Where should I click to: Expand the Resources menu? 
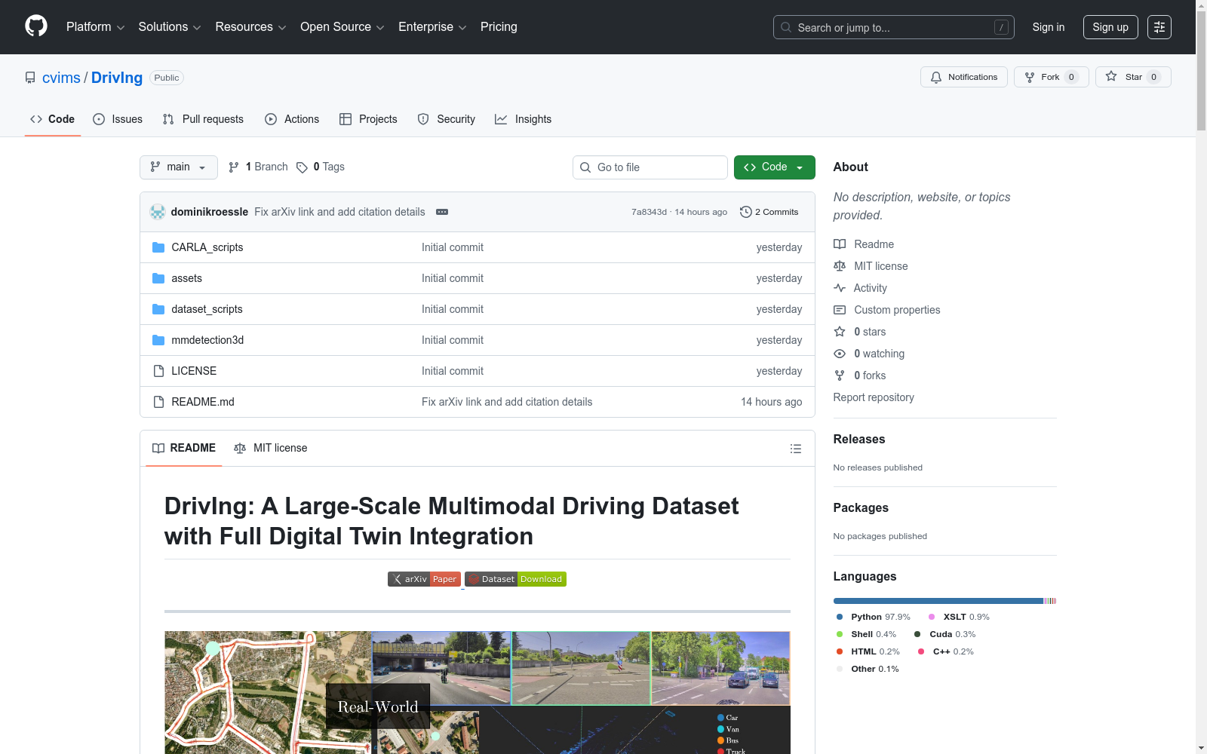coord(251,27)
